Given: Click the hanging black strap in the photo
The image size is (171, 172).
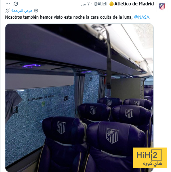Looking at the screenshot, I should [108, 56].
